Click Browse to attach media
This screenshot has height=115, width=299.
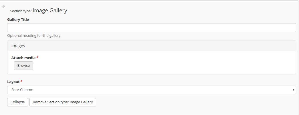coord(23,66)
